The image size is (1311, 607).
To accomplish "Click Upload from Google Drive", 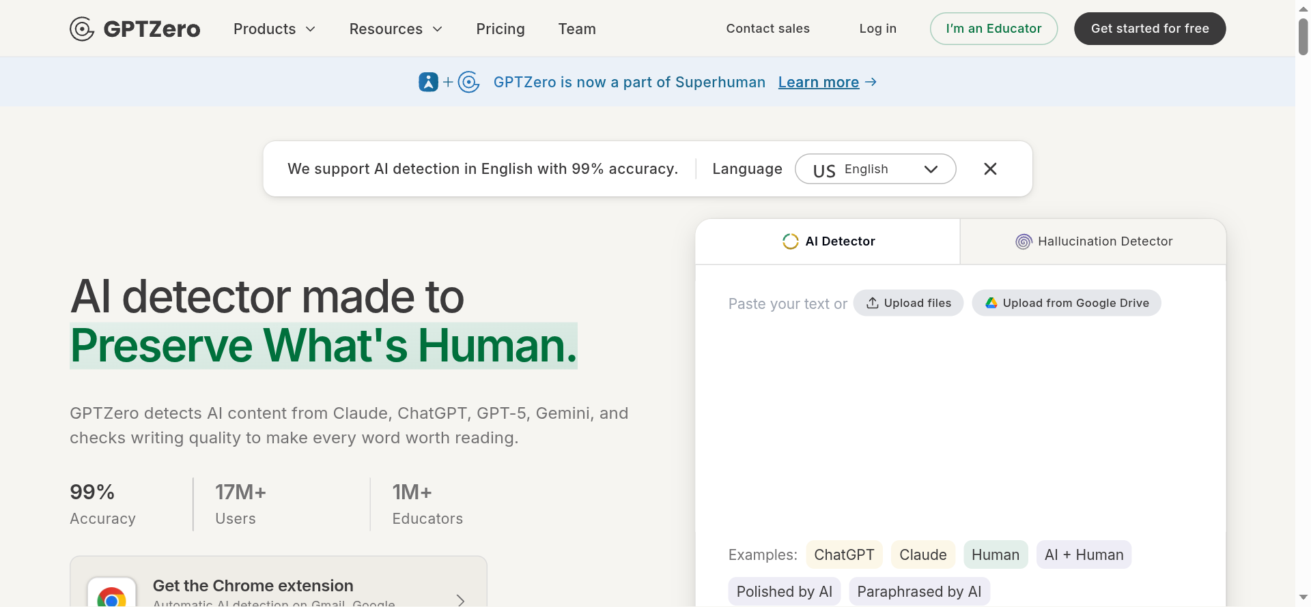I will click(x=1067, y=303).
